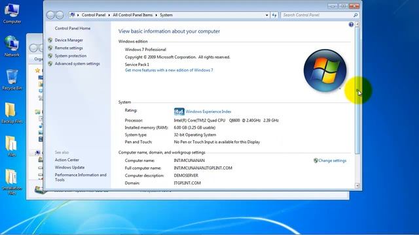
Task: Click the scrollbar down arrow
Action: [x=357, y=185]
